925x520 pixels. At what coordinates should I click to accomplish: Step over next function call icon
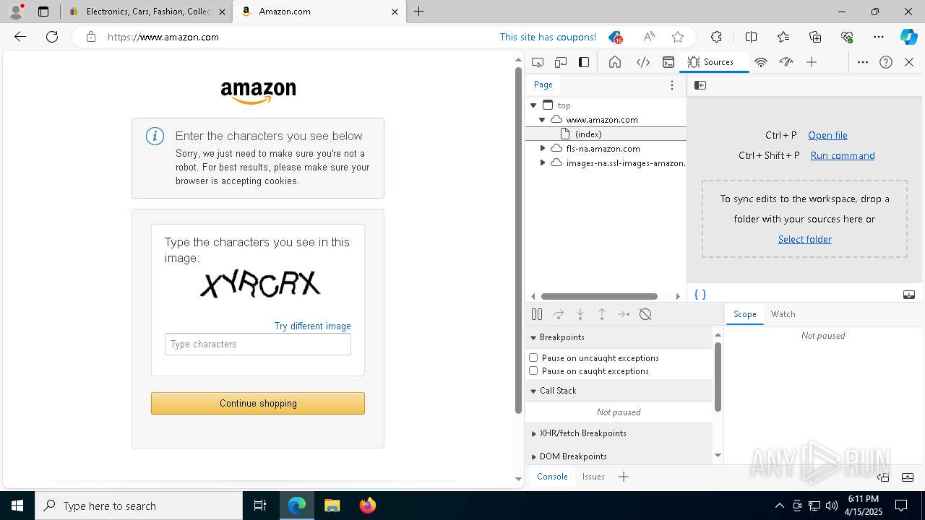coord(559,314)
